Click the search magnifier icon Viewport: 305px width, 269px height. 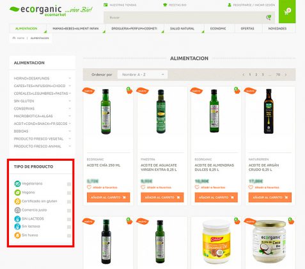coord(269,17)
